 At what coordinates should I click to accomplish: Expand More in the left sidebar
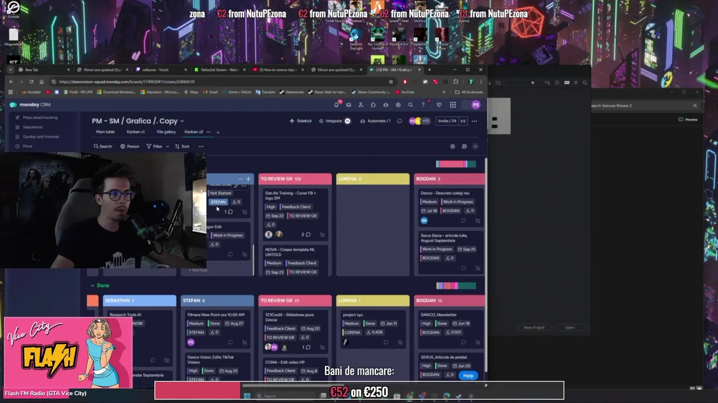[x=23, y=146]
